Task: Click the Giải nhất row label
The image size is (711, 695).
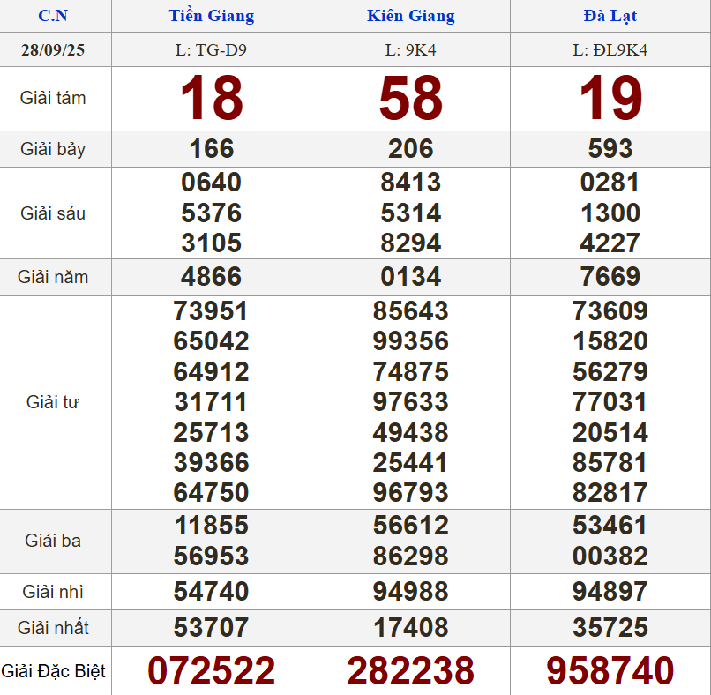Action: pyautogui.click(x=53, y=628)
